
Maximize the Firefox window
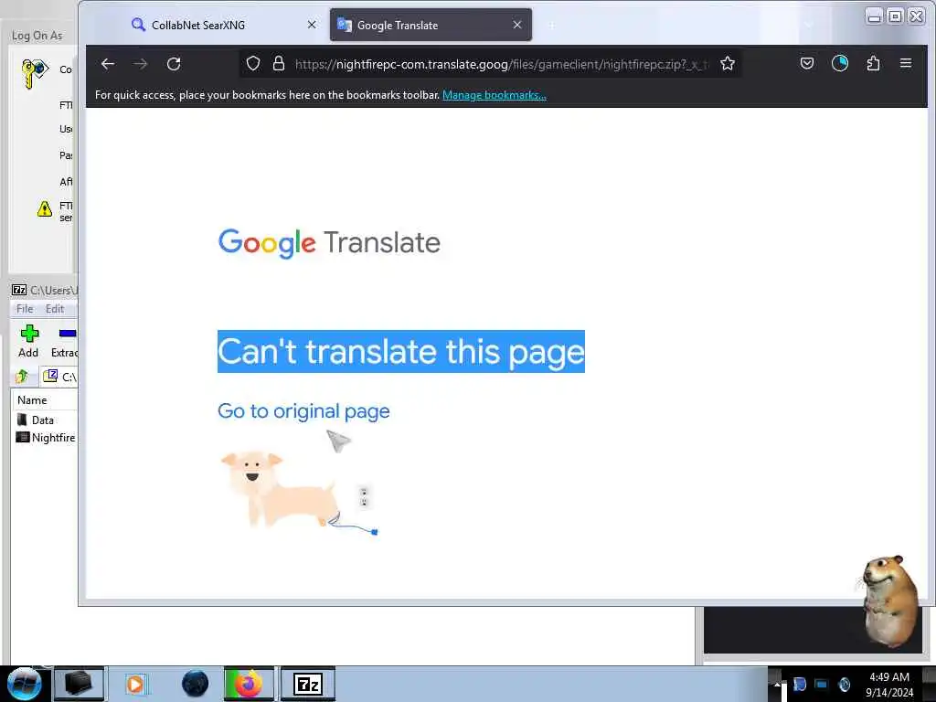click(895, 16)
